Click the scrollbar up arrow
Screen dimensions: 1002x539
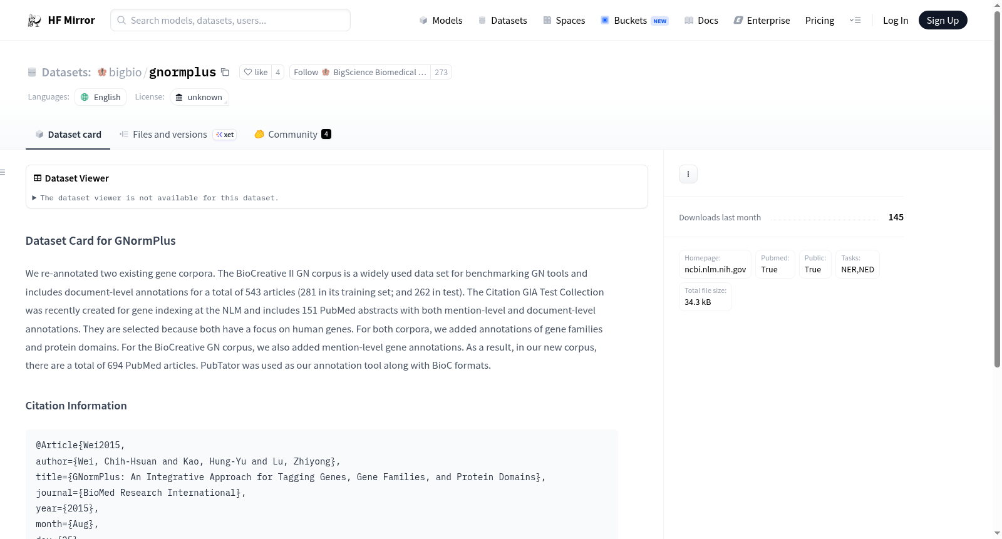tap(997, 4)
